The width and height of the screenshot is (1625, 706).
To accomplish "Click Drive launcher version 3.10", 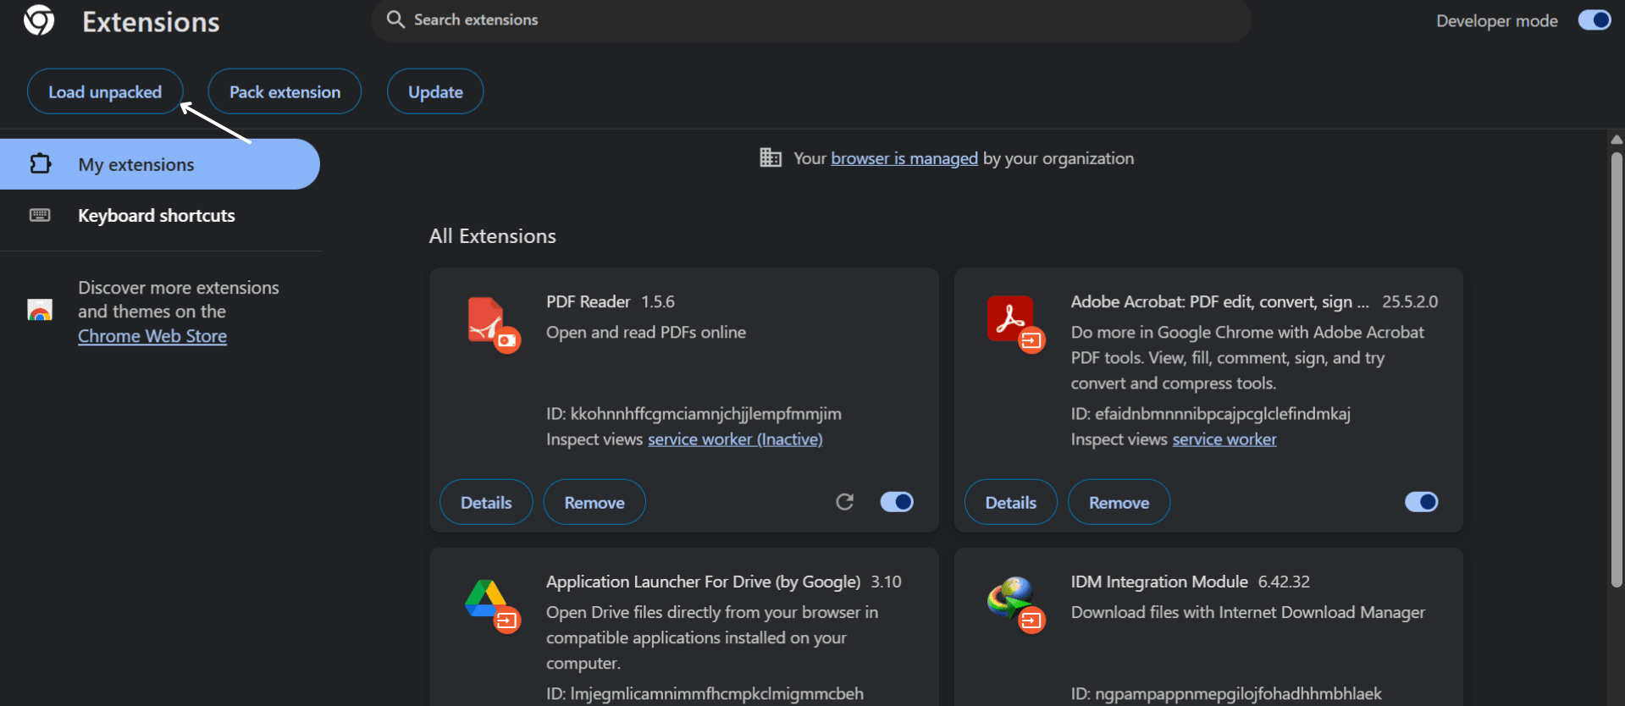I will (x=887, y=582).
